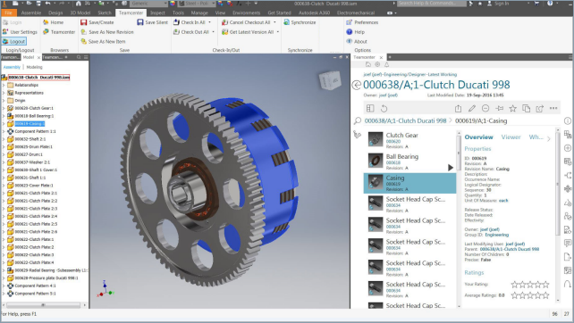
Task: Click Check In All
Action: click(x=190, y=22)
